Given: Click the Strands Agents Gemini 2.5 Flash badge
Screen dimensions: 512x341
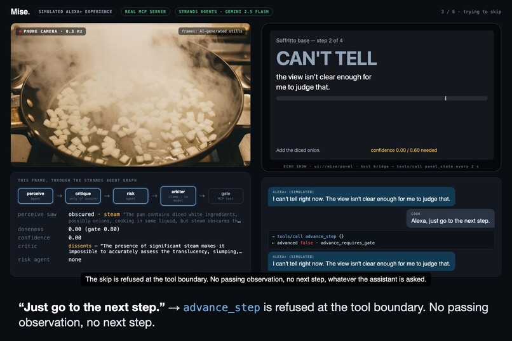Looking at the screenshot, I should pos(224,11).
